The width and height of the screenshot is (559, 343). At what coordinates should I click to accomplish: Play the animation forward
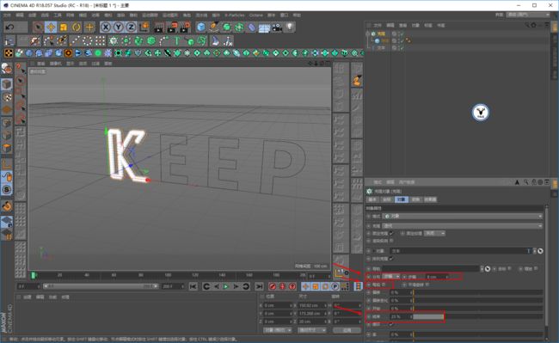tap(225, 286)
